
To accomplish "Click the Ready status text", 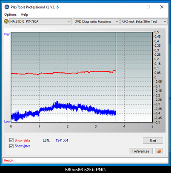I will coord(9,160).
